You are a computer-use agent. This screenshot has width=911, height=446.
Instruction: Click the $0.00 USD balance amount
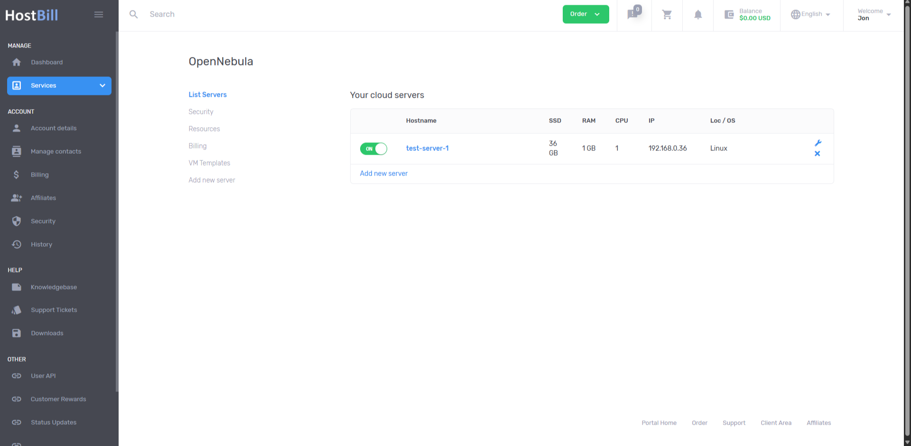(755, 18)
